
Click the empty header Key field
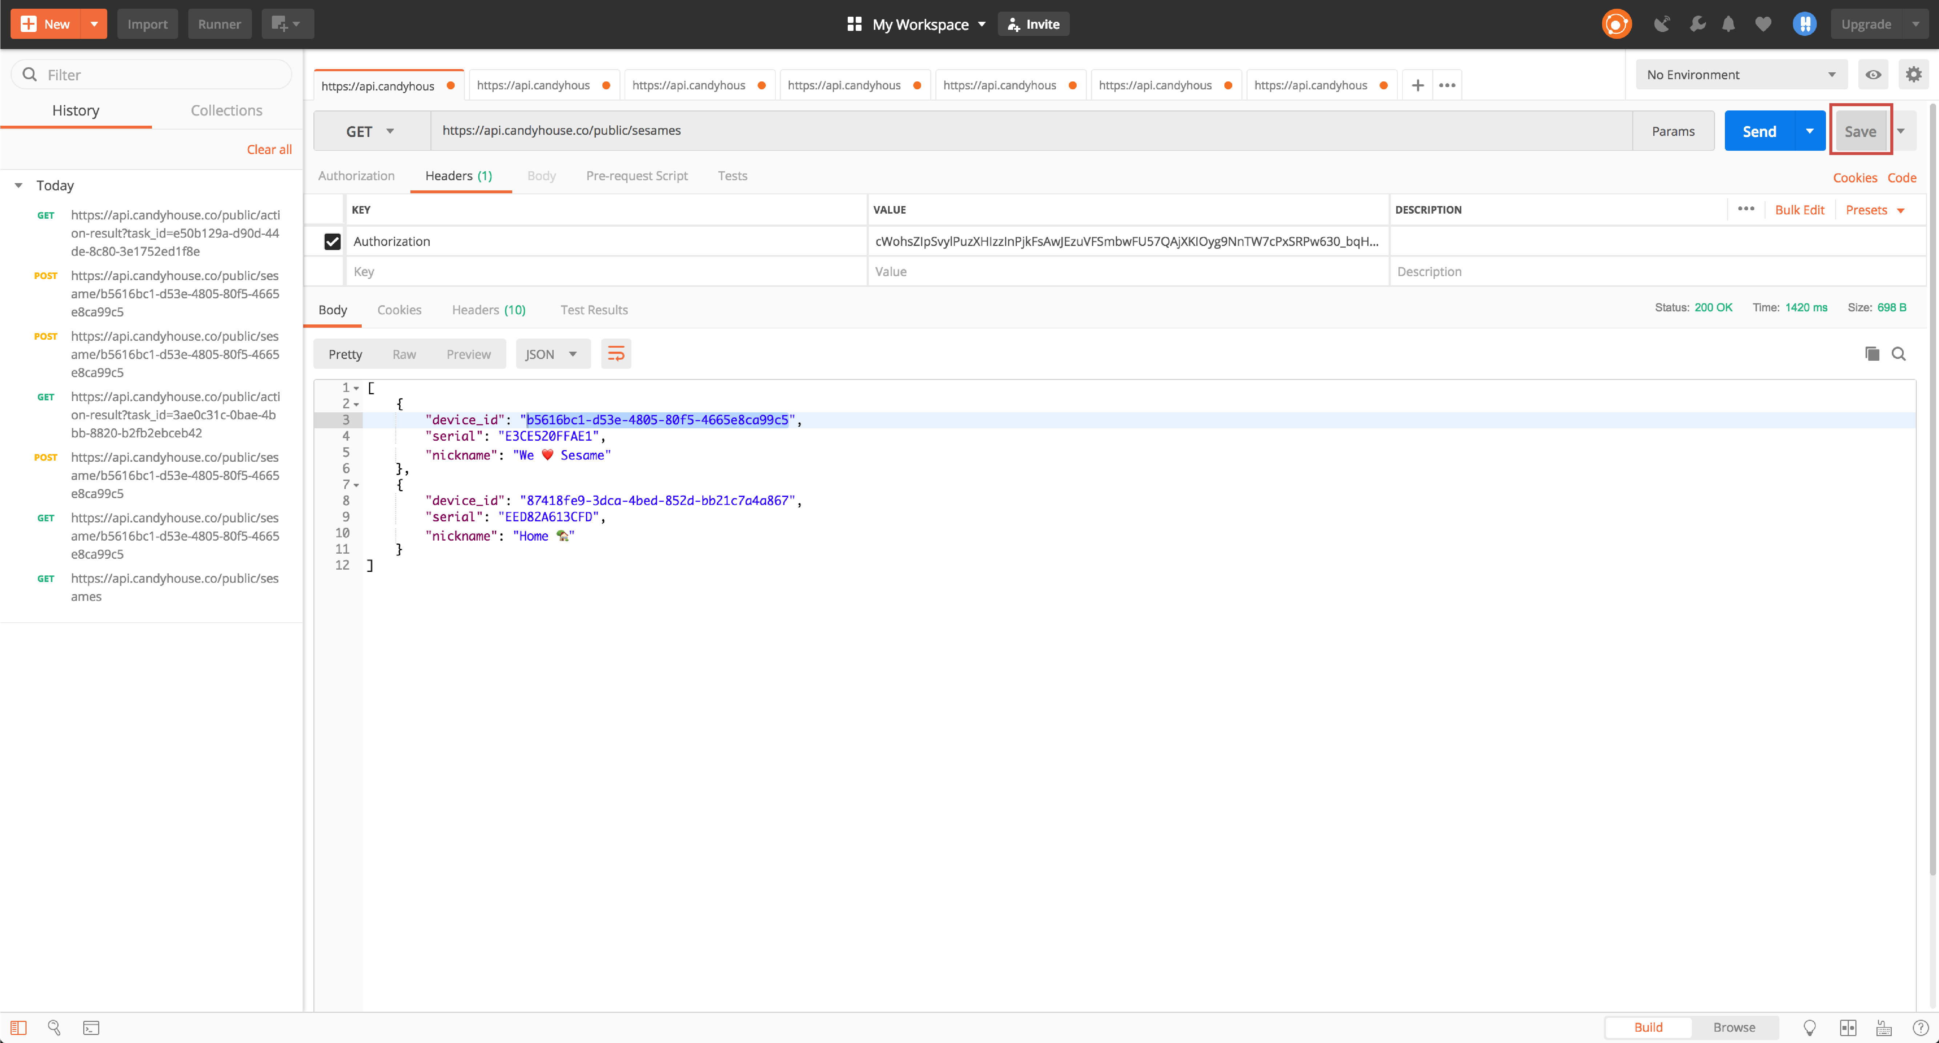(607, 271)
